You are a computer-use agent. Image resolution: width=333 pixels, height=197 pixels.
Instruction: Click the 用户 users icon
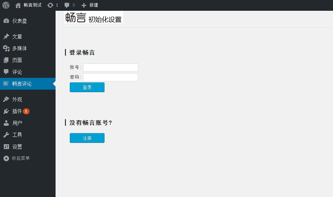pyautogui.click(x=6, y=123)
